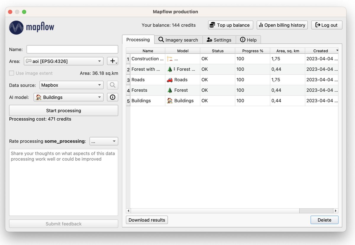Click the crane model icon in row 1
The width and height of the screenshot is (355, 245).
click(170, 59)
